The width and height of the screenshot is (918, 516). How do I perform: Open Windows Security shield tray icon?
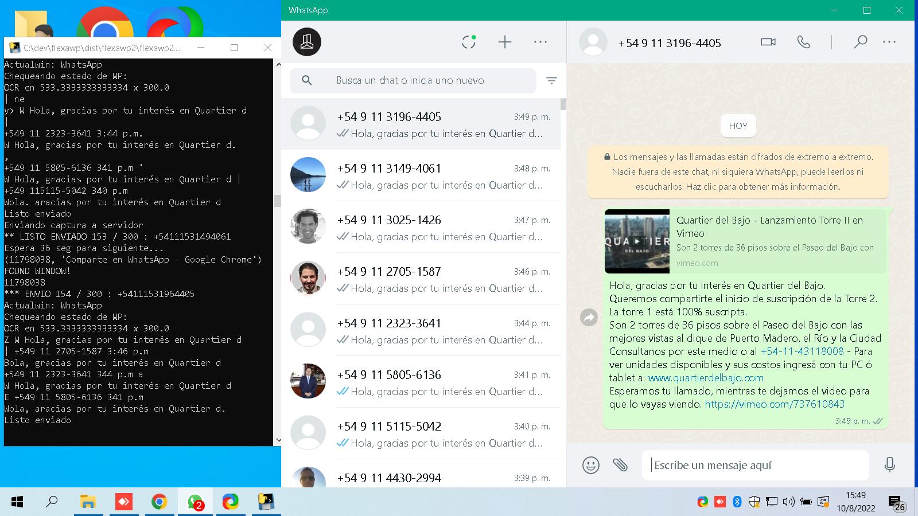754,502
